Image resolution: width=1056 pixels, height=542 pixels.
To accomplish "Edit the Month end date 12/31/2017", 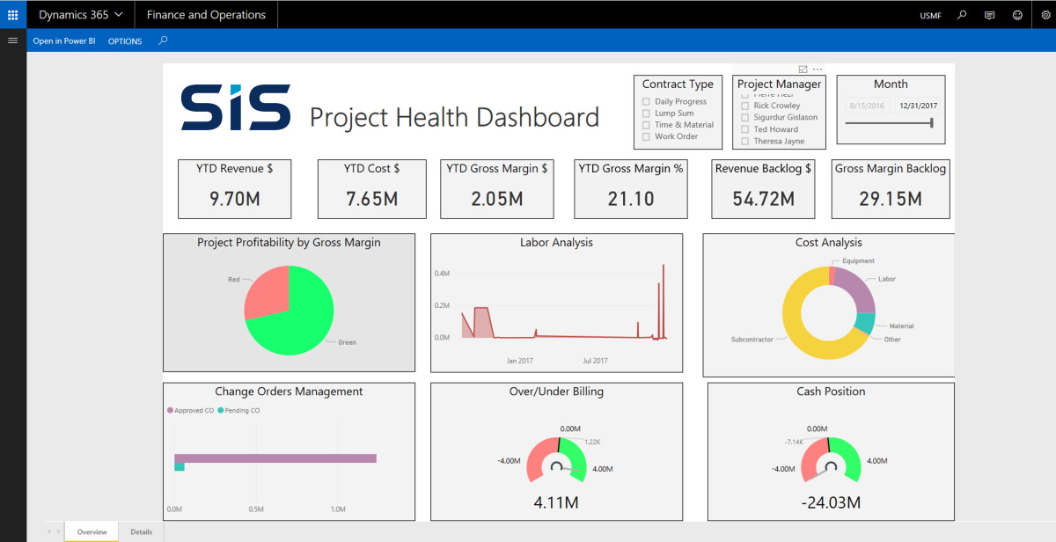I will 918,106.
